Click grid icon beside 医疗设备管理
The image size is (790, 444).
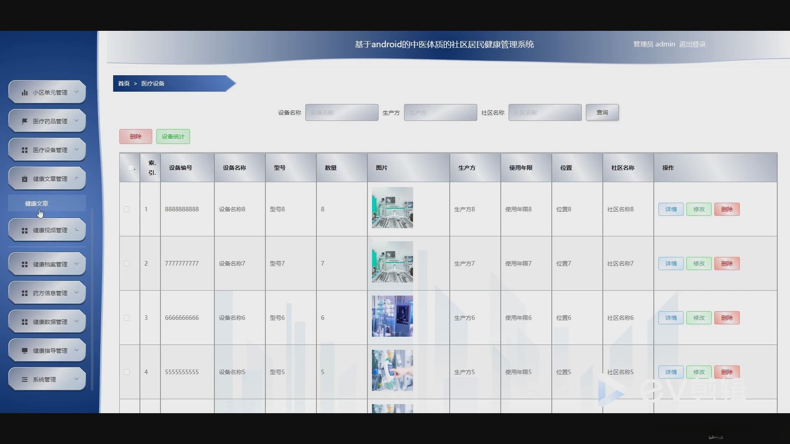(x=25, y=150)
